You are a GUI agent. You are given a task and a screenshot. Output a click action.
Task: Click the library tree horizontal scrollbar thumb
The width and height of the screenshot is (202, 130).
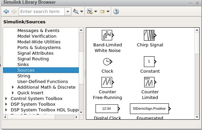31,117
